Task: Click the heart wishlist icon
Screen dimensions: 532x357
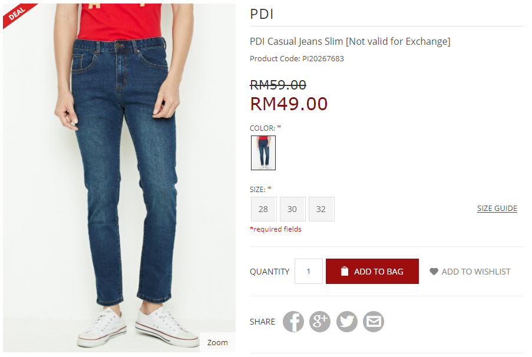Action: (434, 272)
